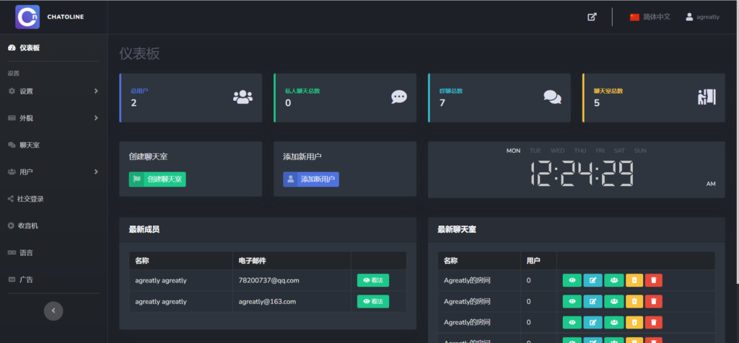This screenshot has width=739, height=343.
Task: Click the green eye icon in second chat room row
Action: pos(572,301)
